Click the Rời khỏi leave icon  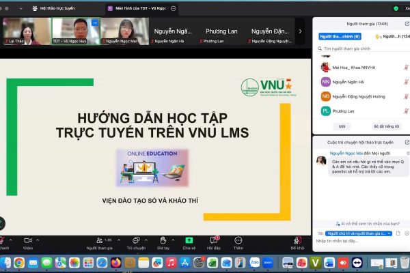pos(297,240)
